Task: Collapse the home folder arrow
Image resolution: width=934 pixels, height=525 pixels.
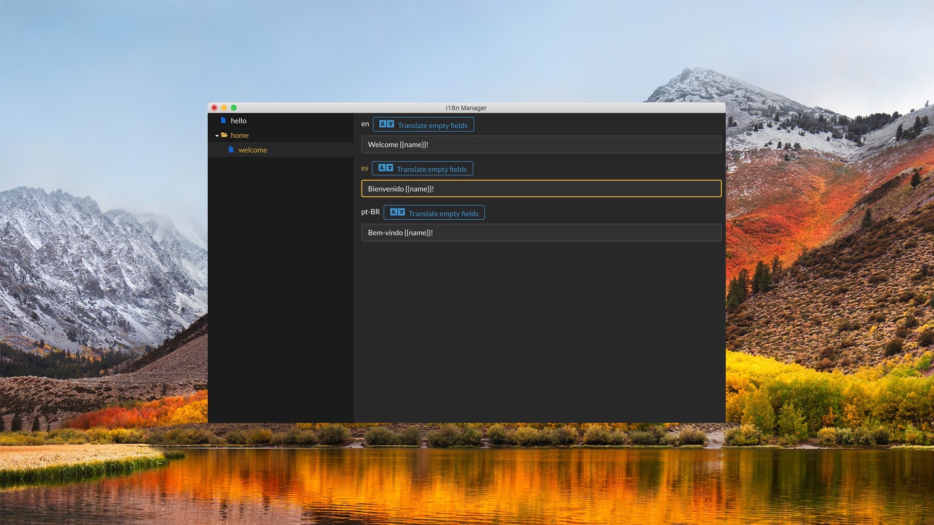Action: tap(217, 136)
